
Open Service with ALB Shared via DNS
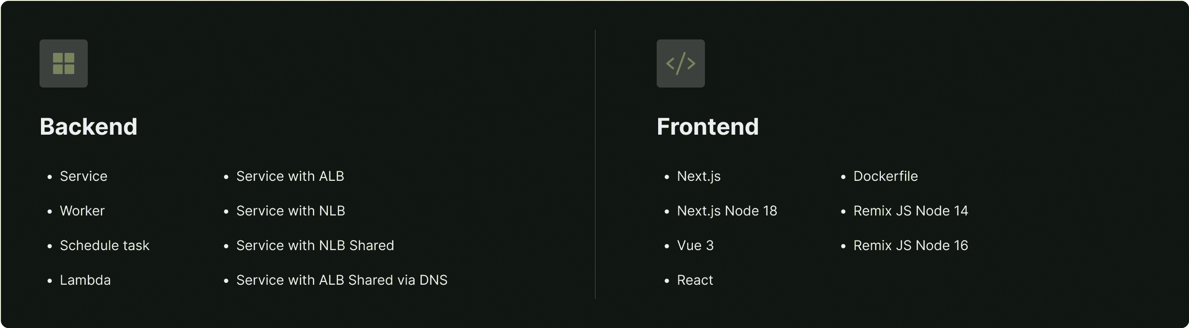pos(341,280)
